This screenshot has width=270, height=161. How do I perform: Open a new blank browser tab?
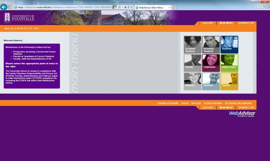click(x=174, y=8)
